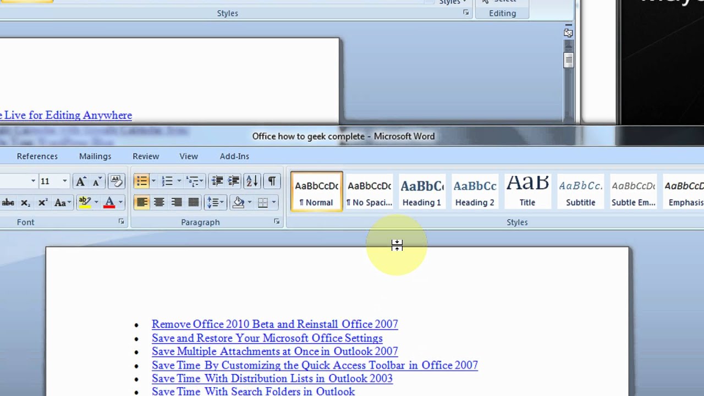
Task: Open Live for Editing Anywhere link in back window
Action: pyautogui.click(x=66, y=116)
